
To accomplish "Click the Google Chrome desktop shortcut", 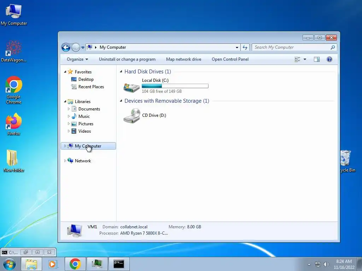I will 14,90.
